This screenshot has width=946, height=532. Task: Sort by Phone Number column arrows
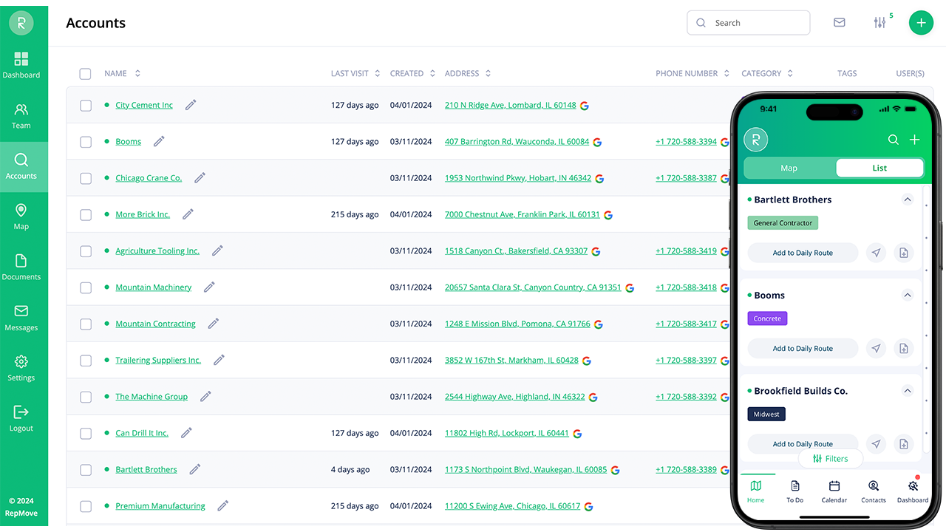click(x=726, y=73)
